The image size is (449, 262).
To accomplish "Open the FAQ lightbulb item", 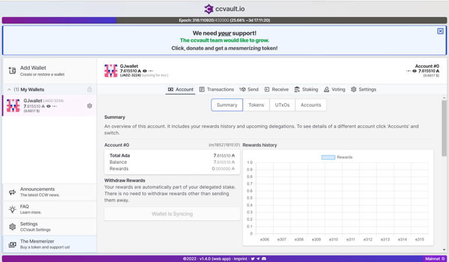I will pyautogui.click(x=12, y=210).
